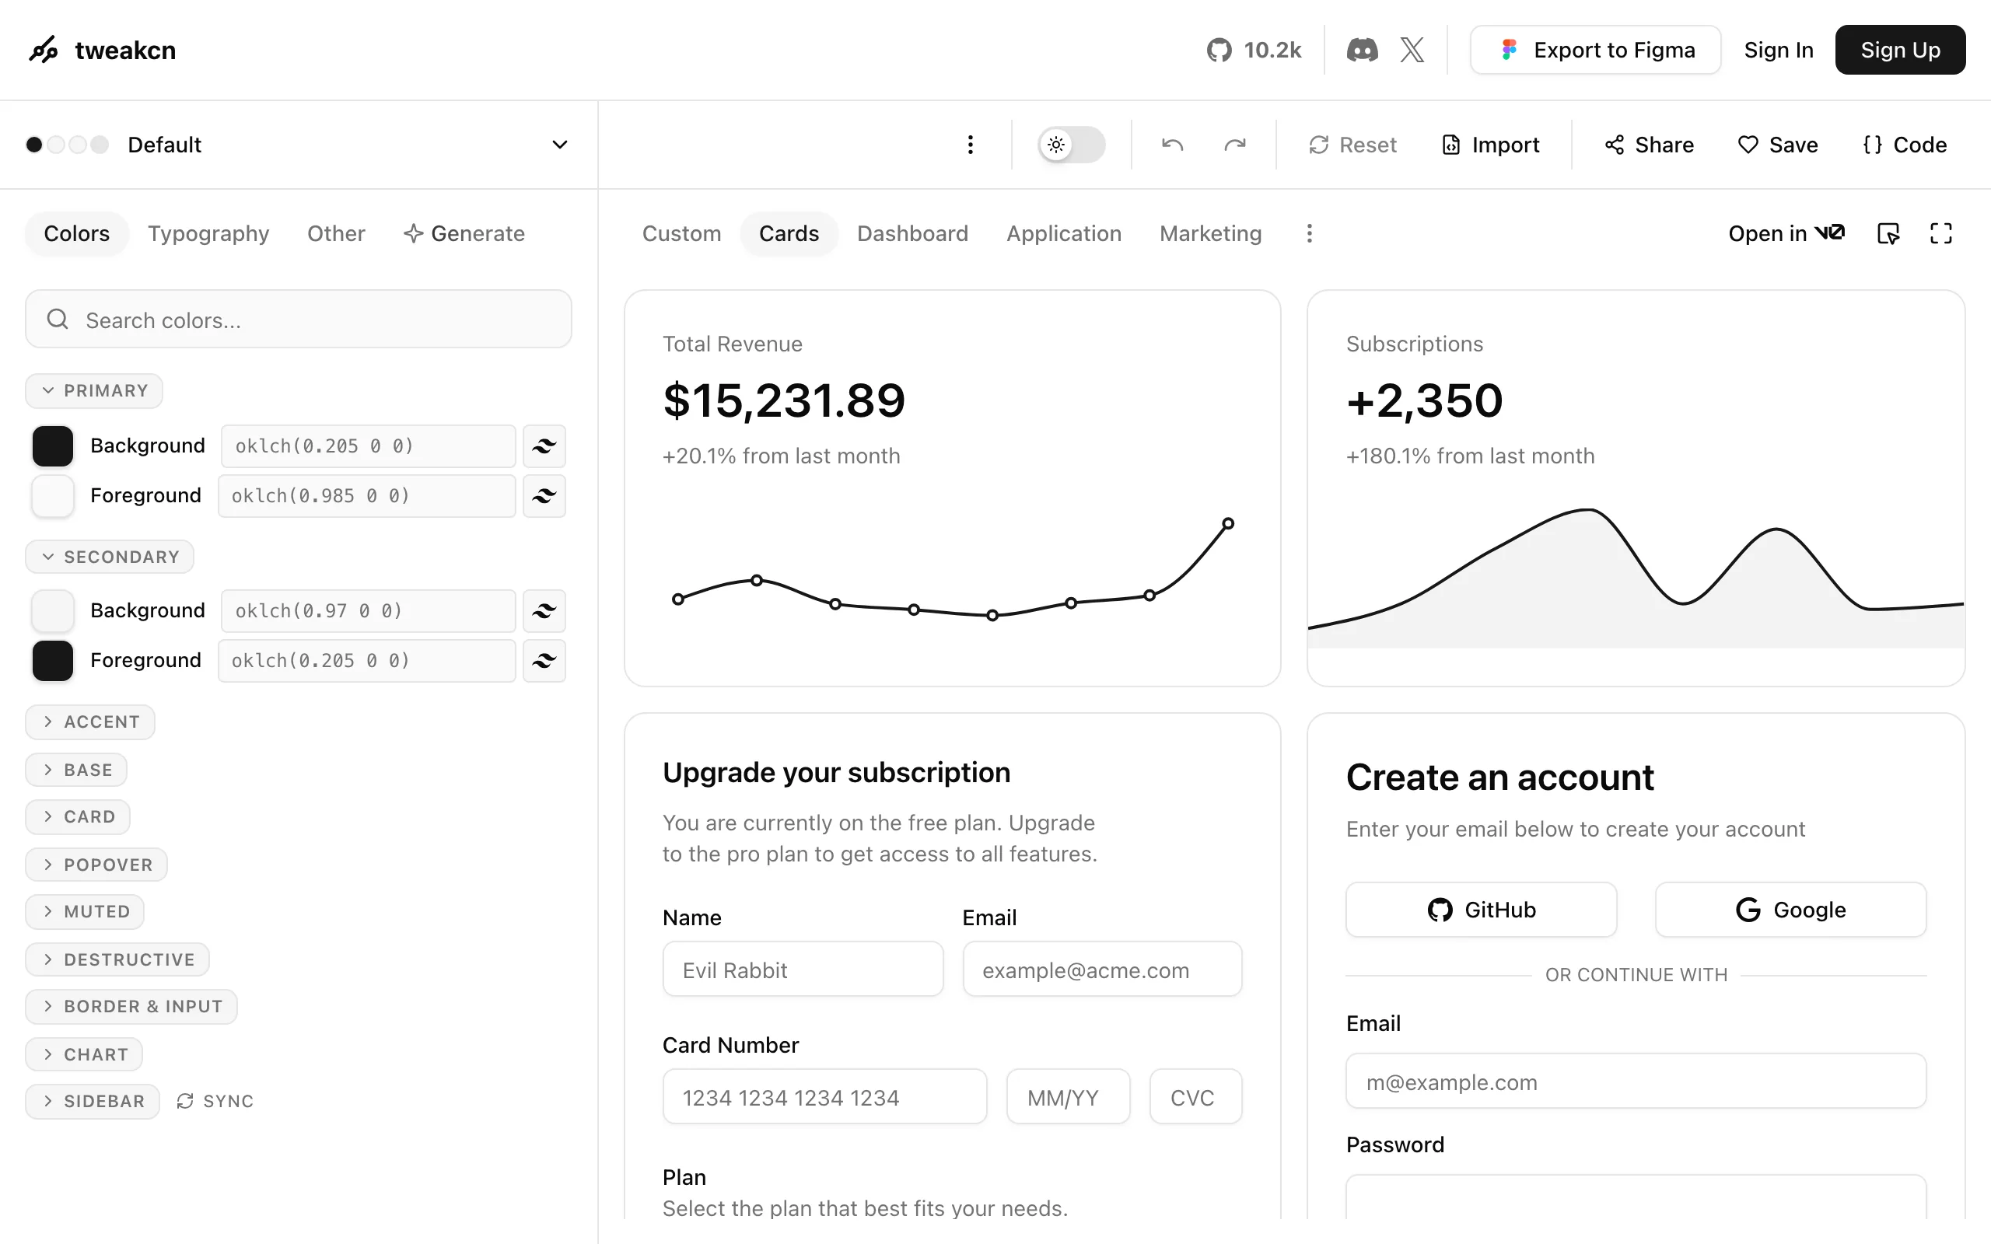Click Tailwind icon for Secondary Foreground
Image resolution: width=1991 pixels, height=1244 pixels.
point(544,660)
